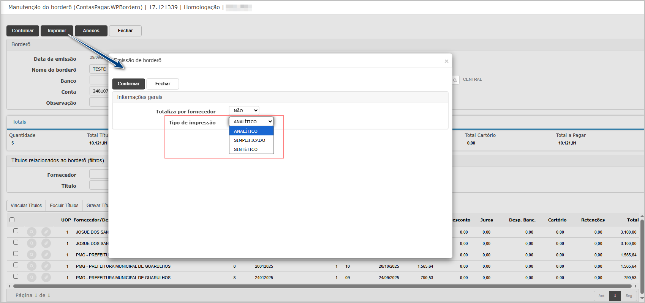Click the edit pencil icon in the first table row
This screenshot has width=645, height=303.
point(46,232)
